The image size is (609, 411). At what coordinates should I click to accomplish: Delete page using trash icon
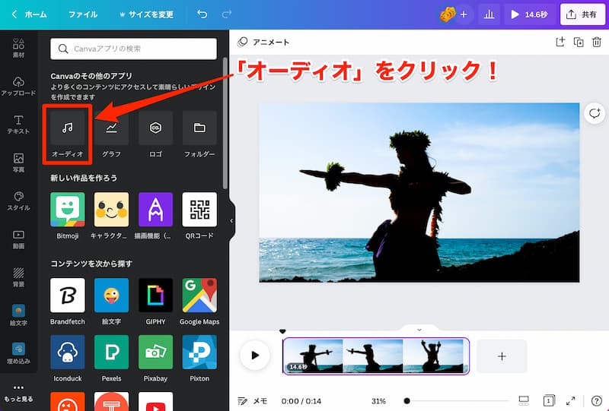point(597,43)
